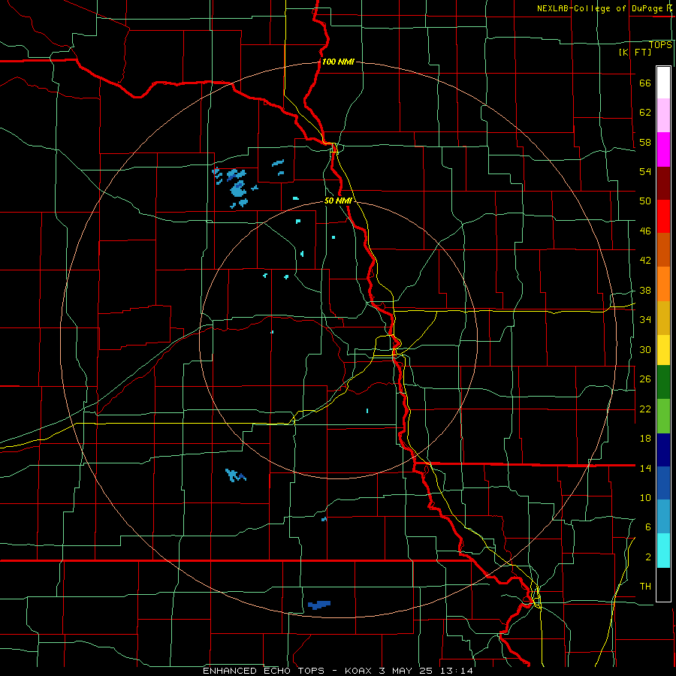Viewport: 676px width, 676px height.
Task: Click the dark green legend swatch
Action: tap(663, 382)
